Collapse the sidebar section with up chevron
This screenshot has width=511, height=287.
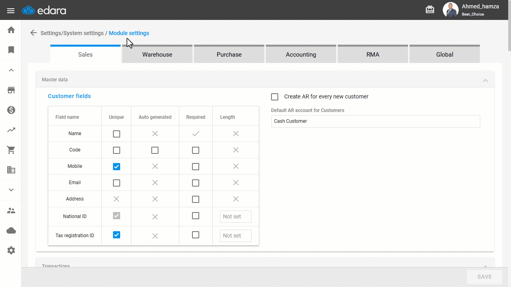coord(11,70)
